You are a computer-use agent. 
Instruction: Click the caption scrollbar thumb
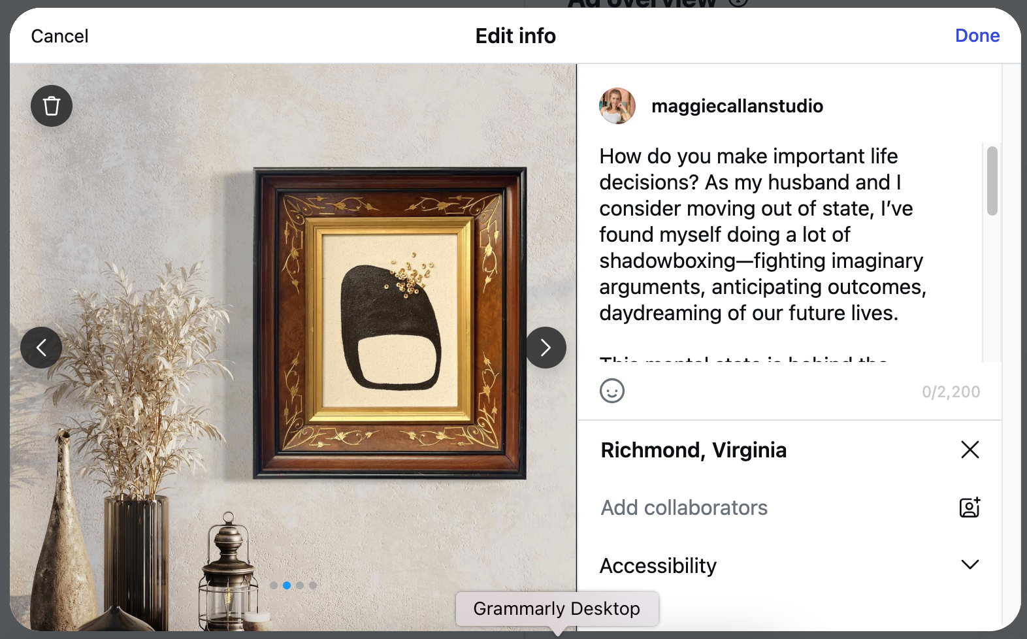click(x=992, y=180)
